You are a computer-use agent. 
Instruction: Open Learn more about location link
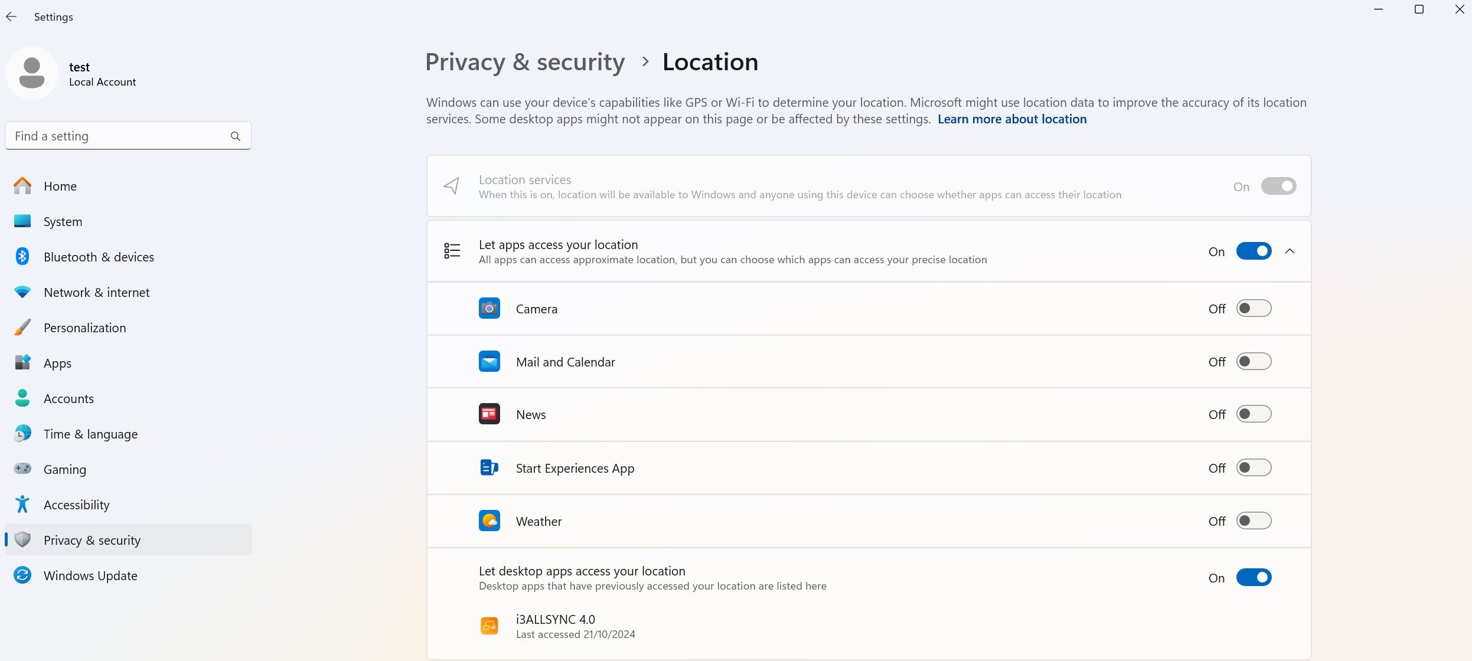(x=1011, y=119)
